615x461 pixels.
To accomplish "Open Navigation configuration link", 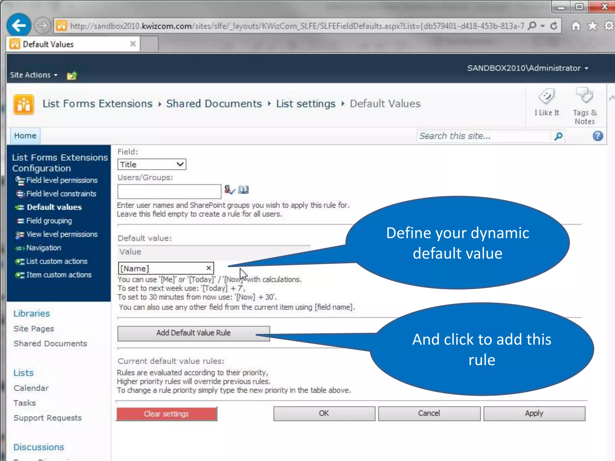I will point(44,248).
